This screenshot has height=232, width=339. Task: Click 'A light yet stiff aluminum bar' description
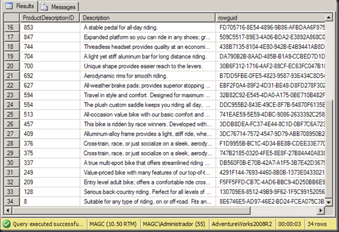tap(147, 57)
